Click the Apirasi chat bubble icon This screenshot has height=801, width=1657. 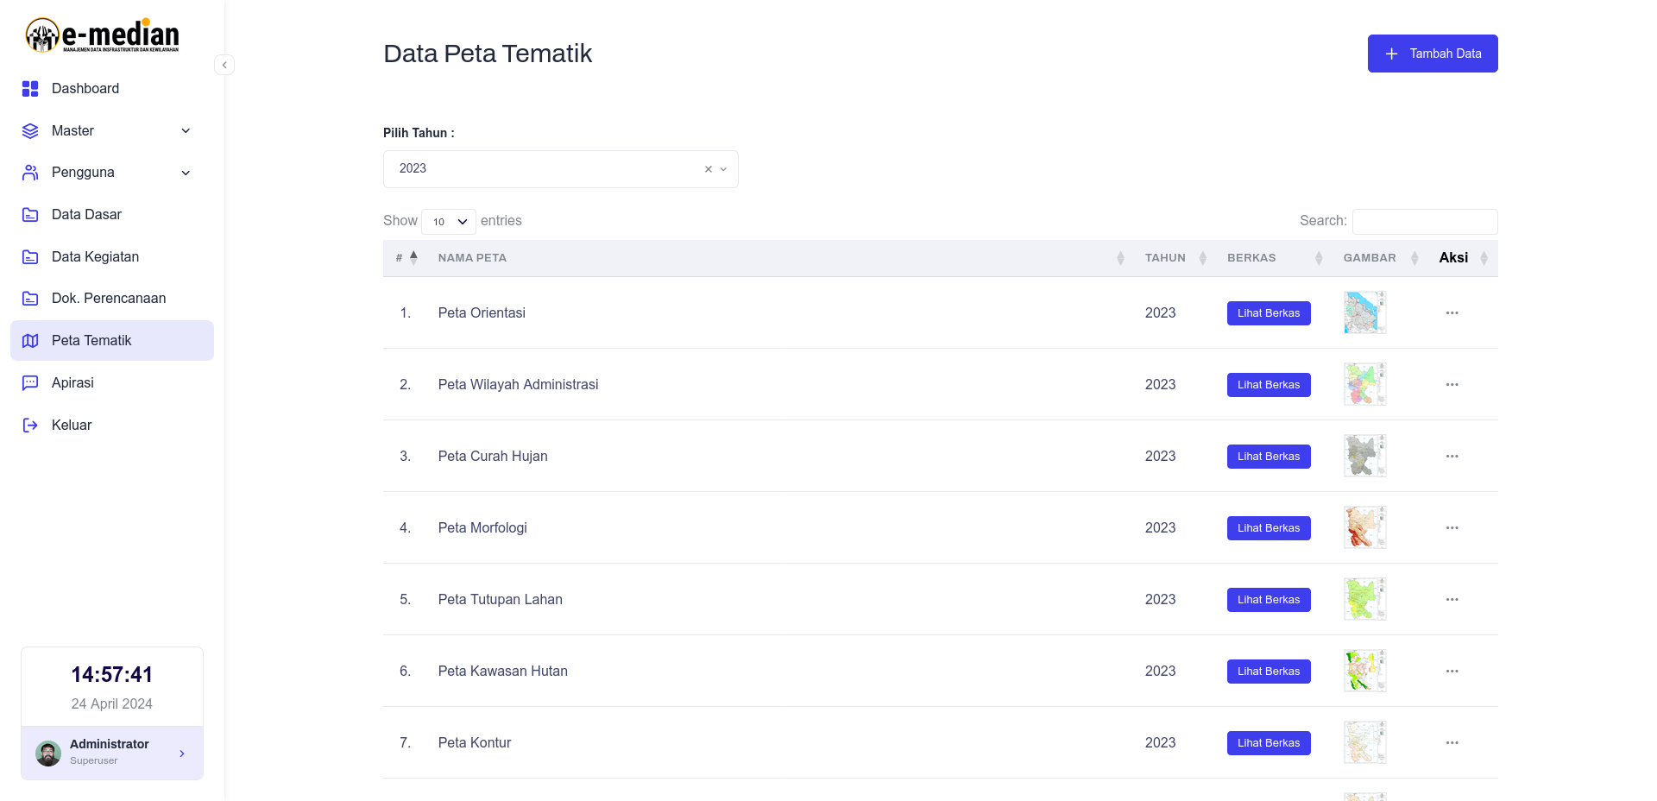(30, 383)
